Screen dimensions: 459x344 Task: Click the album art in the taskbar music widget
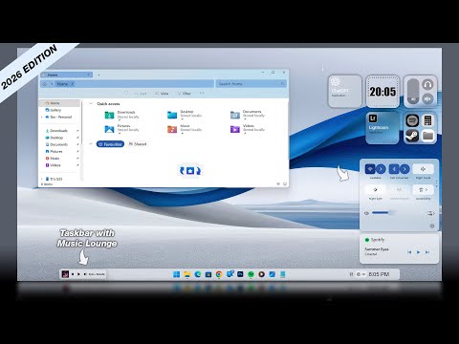tap(65, 274)
